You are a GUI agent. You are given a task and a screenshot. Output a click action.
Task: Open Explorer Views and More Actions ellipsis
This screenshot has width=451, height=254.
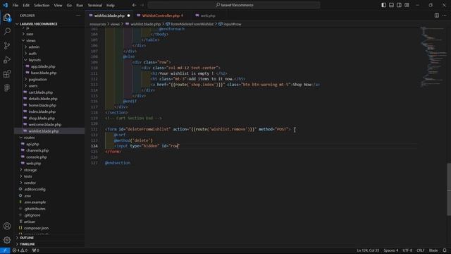pos(78,16)
